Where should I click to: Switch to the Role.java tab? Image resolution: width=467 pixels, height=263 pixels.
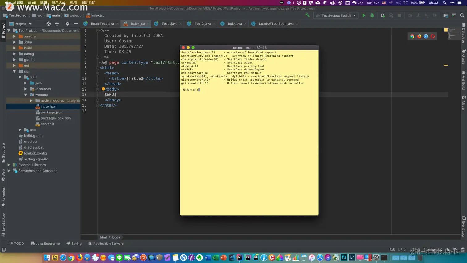(x=233, y=24)
